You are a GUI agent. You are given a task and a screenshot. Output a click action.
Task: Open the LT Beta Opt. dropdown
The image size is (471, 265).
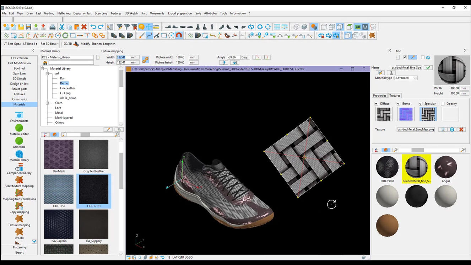pyautogui.click(x=12, y=44)
